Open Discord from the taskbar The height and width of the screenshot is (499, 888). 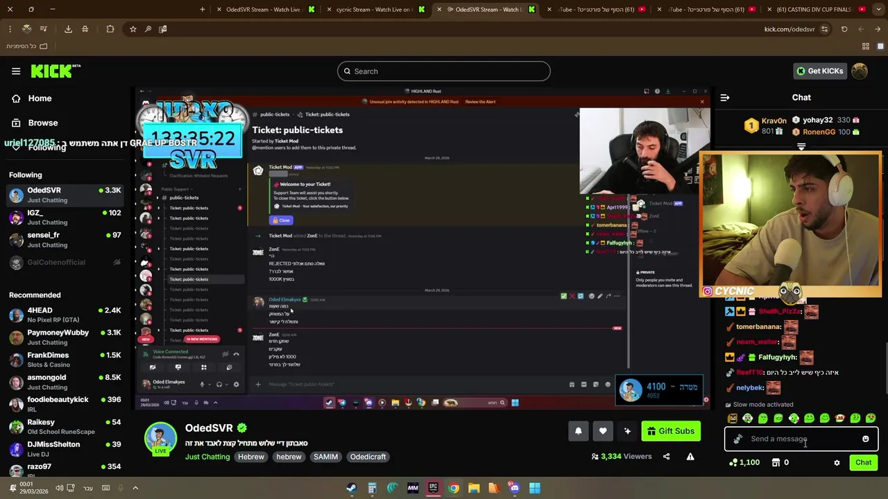tap(514, 488)
